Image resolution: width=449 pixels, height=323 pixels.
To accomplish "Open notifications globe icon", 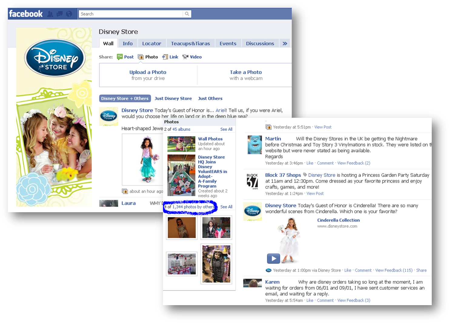I will [x=69, y=14].
